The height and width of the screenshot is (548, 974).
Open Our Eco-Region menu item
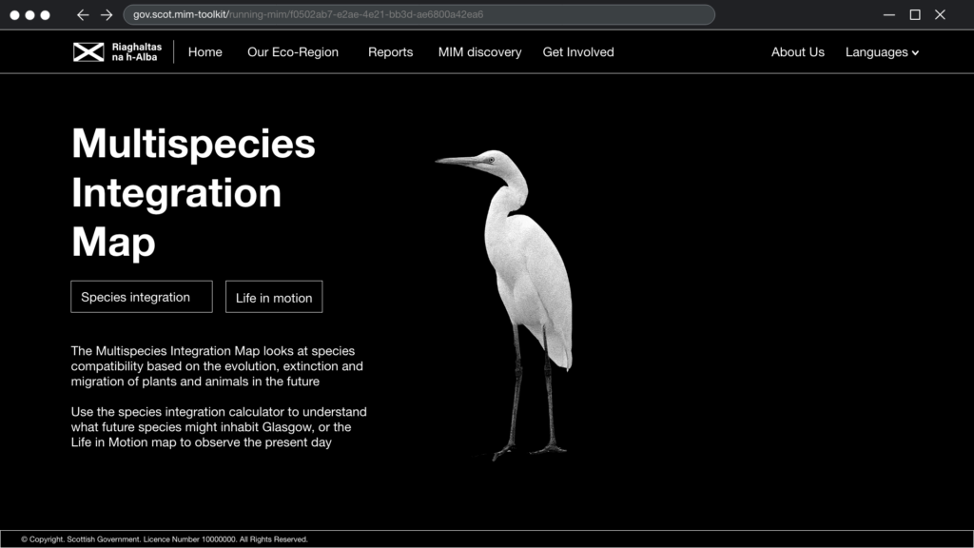pyautogui.click(x=293, y=52)
